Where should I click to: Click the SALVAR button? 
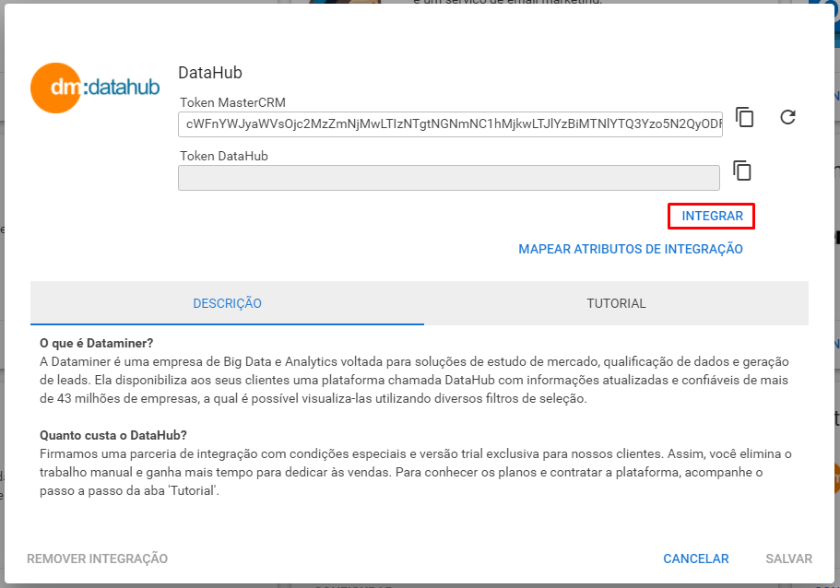(788, 559)
